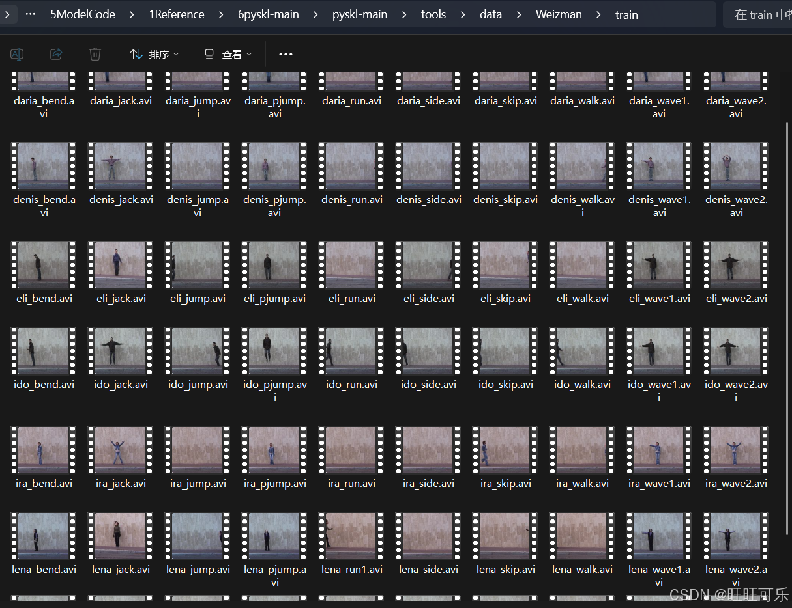Select the denis_skip.avi video thumbnail
The width and height of the screenshot is (792, 608).
tap(505, 166)
